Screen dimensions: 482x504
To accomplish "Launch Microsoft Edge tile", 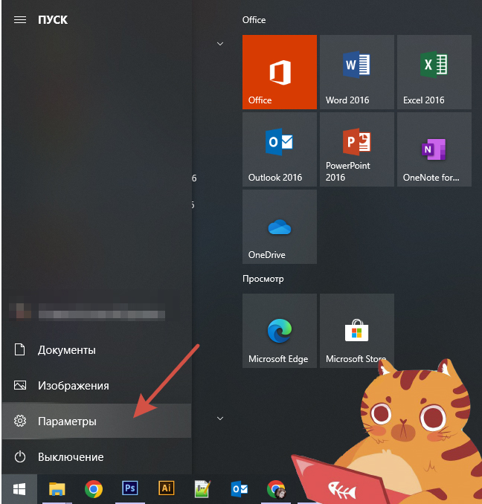I will point(279,330).
